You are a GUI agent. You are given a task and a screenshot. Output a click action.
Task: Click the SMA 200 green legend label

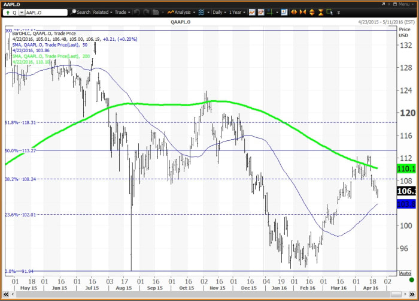click(x=51, y=56)
